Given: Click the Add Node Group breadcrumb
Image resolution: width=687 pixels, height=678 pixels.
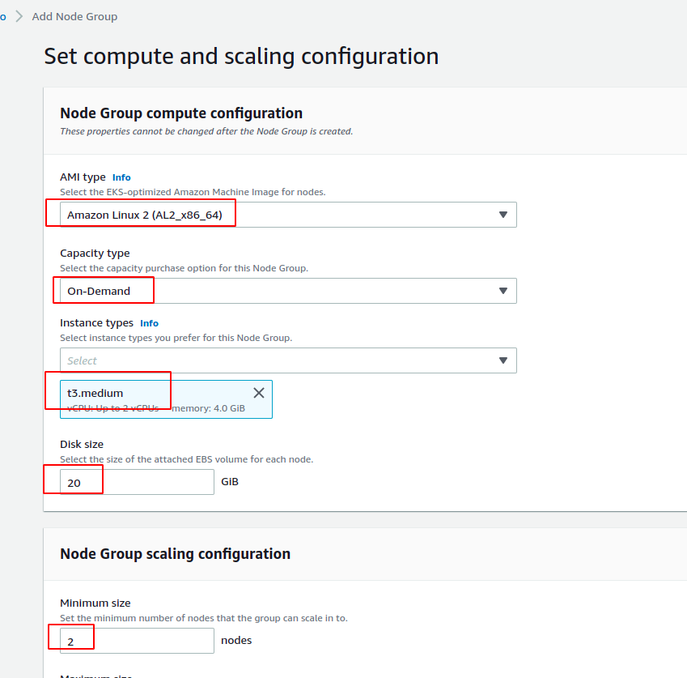Looking at the screenshot, I should (74, 16).
